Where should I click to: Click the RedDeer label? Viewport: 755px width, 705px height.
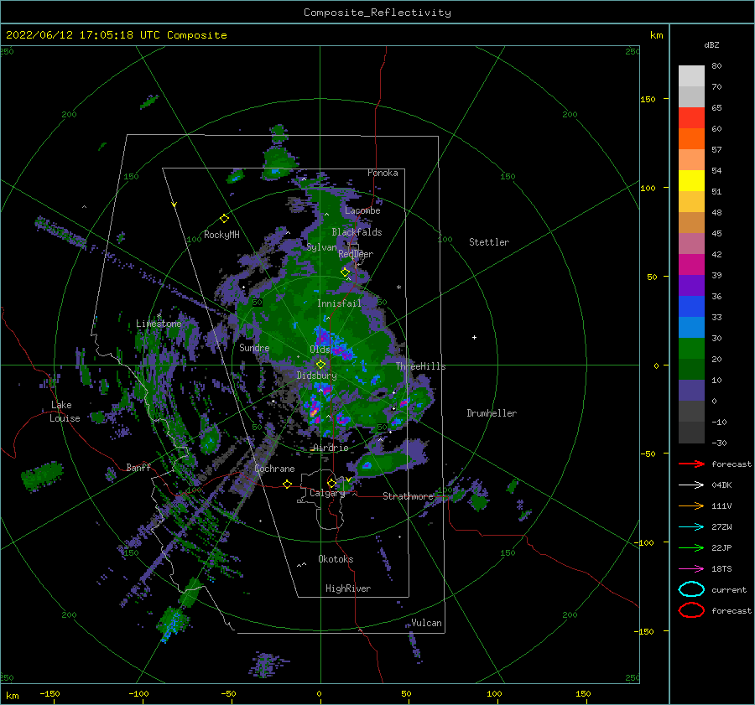pyautogui.click(x=356, y=254)
